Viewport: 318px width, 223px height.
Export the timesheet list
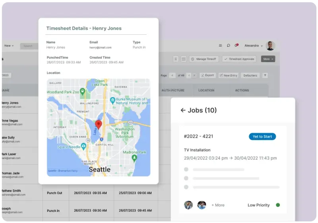pyautogui.click(x=207, y=75)
